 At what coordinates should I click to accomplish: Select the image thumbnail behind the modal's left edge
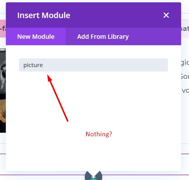(3, 90)
